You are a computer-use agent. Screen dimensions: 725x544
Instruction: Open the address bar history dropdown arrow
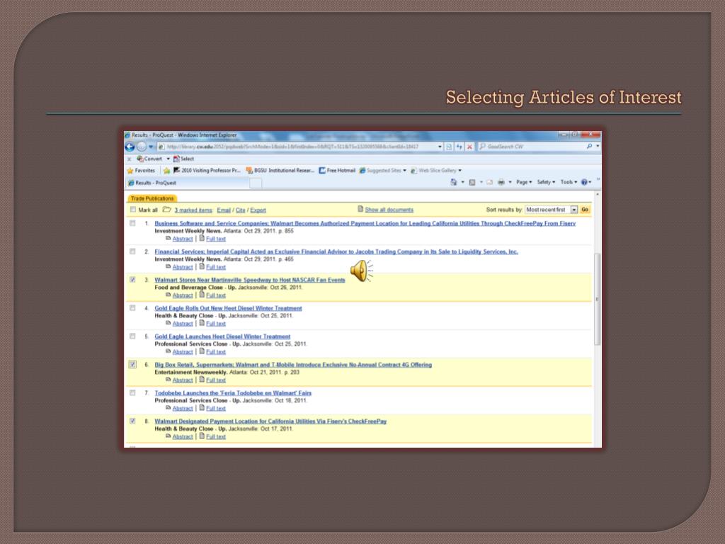tap(440, 147)
